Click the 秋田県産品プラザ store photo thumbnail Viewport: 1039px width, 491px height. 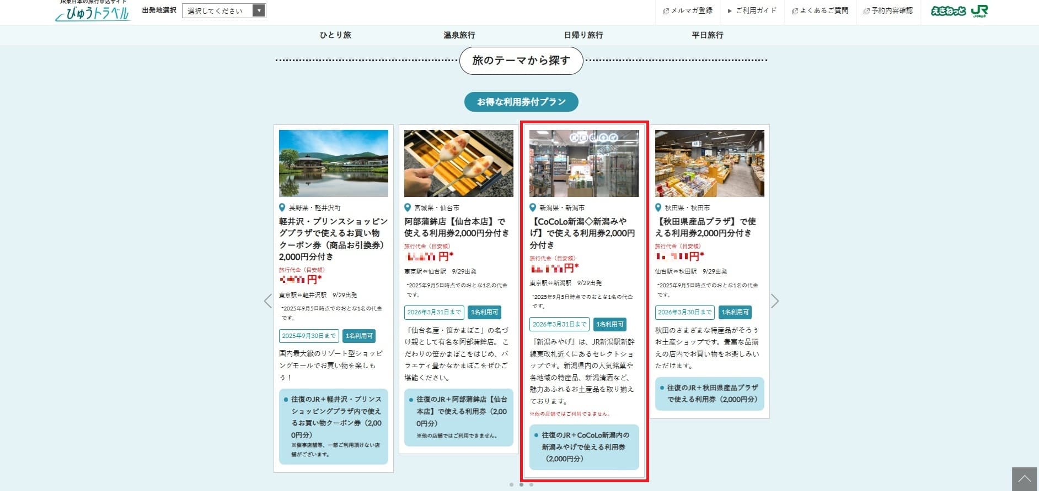(709, 163)
